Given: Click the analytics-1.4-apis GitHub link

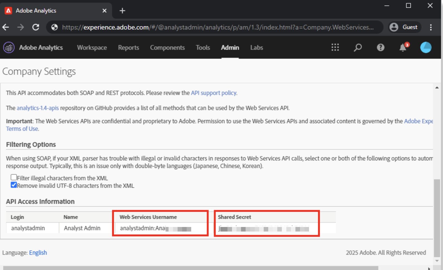Looking at the screenshot, I should click(x=37, y=108).
